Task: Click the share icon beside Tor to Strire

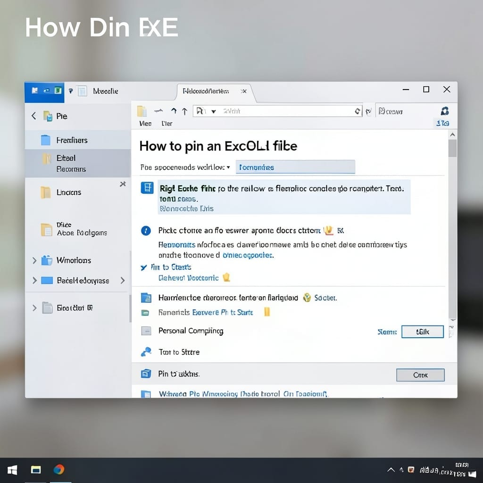Action: click(146, 352)
